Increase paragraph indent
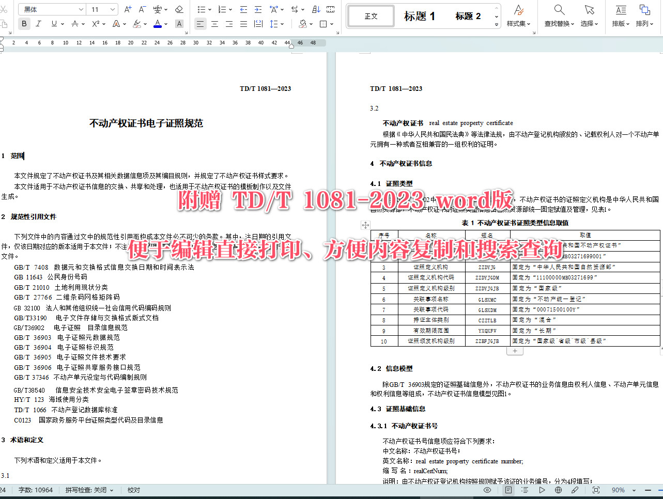 coord(258,9)
